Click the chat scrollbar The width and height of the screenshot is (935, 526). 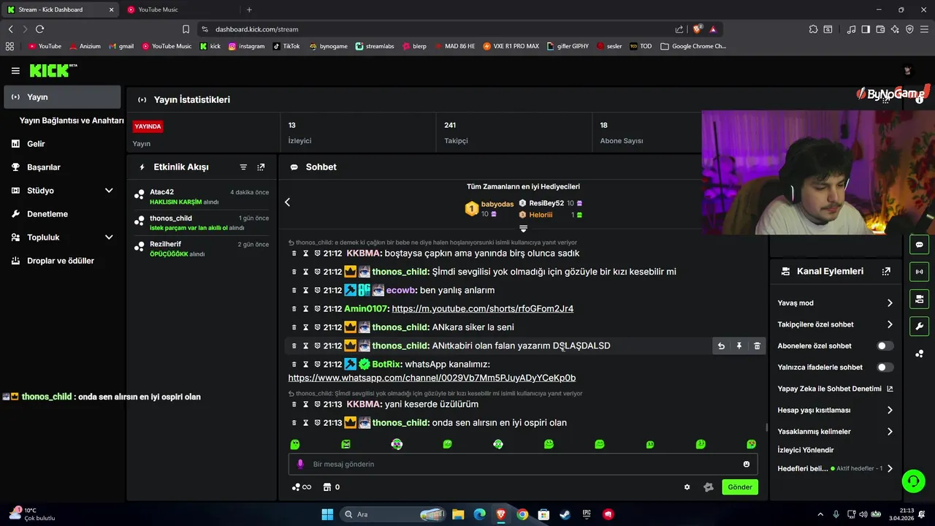tap(766, 427)
